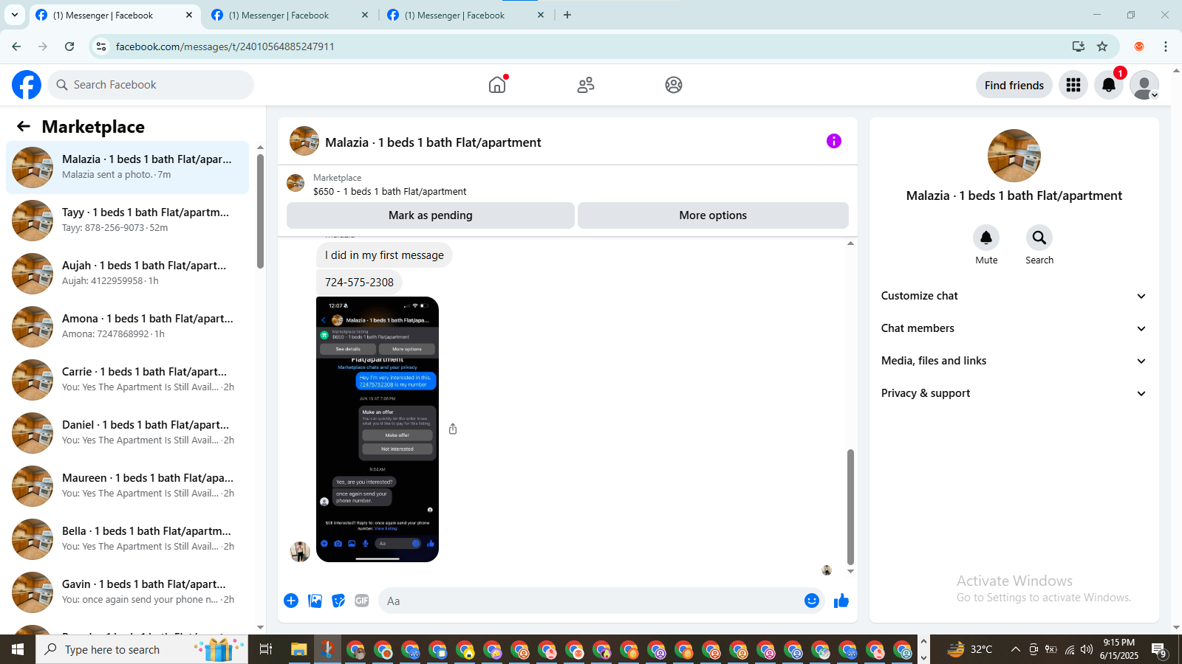Open Amona conversation
The width and height of the screenshot is (1182, 664).
click(128, 327)
